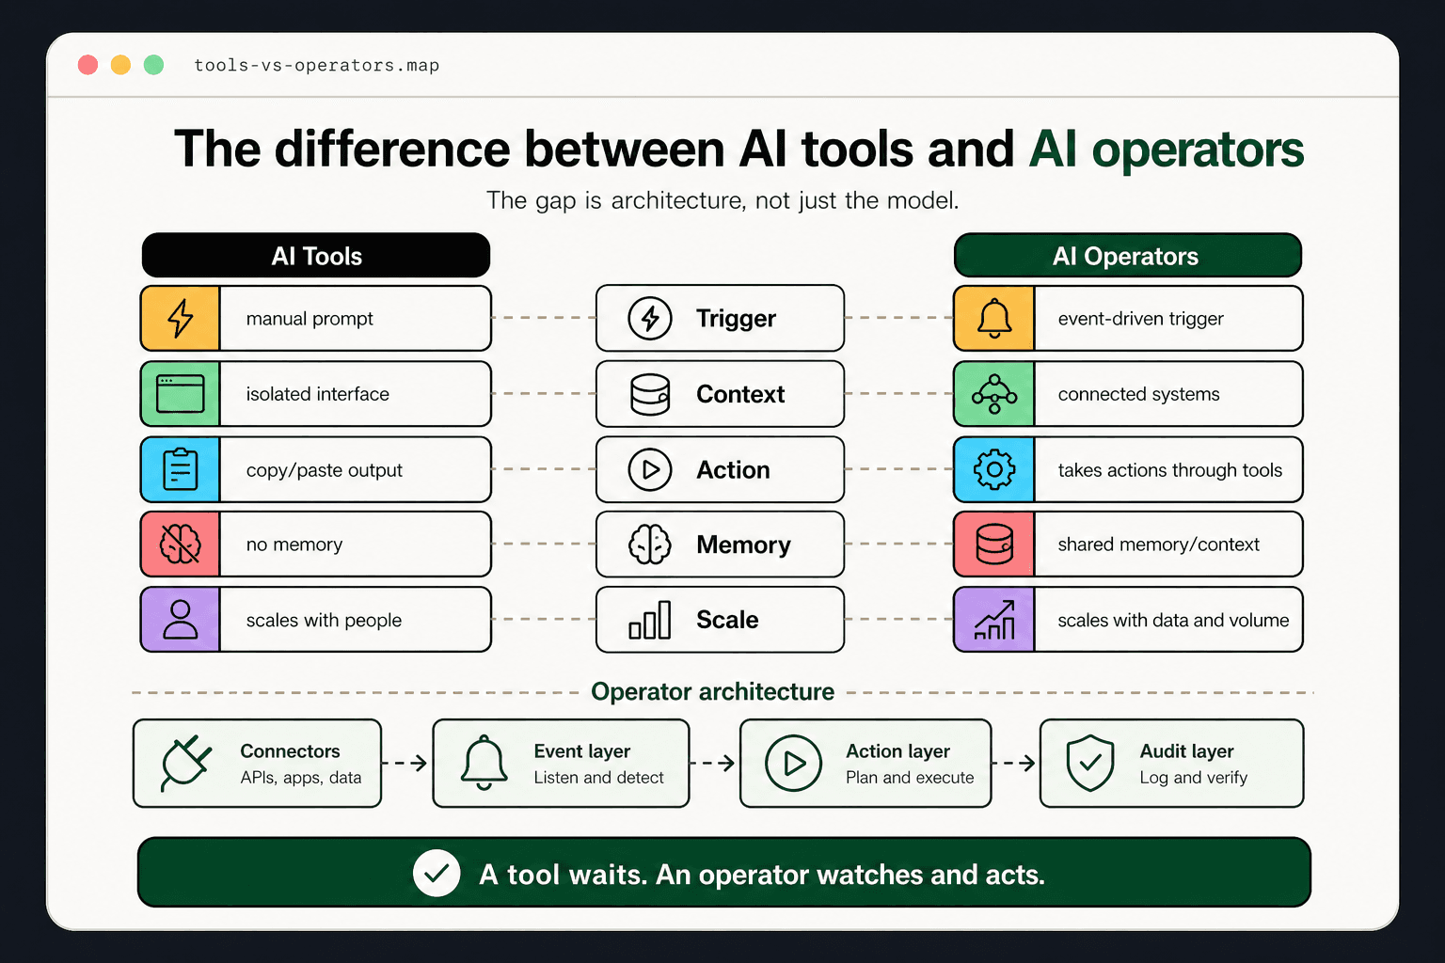The width and height of the screenshot is (1445, 963).
Task: Select the bell icon for event-driven trigger
Action: click(993, 318)
